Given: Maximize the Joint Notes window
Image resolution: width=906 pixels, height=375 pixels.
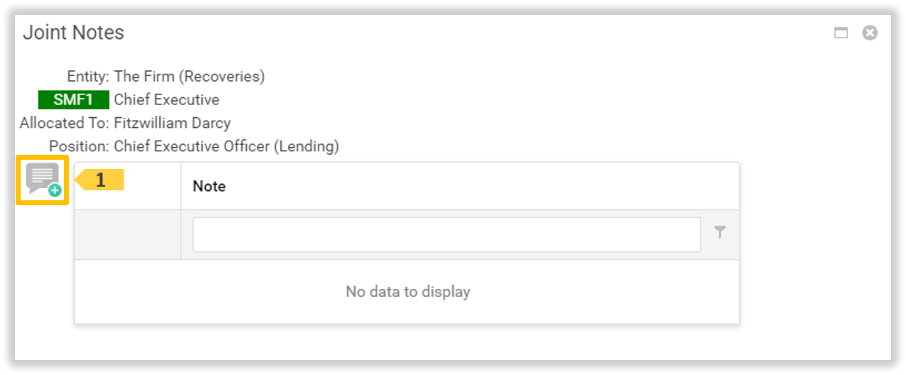Looking at the screenshot, I should click(x=841, y=33).
